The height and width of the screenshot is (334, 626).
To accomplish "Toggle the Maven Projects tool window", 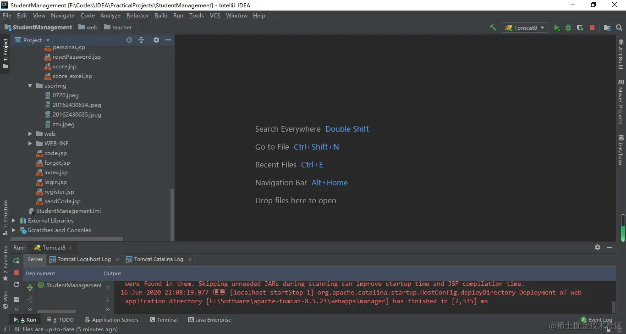I will 621,102.
